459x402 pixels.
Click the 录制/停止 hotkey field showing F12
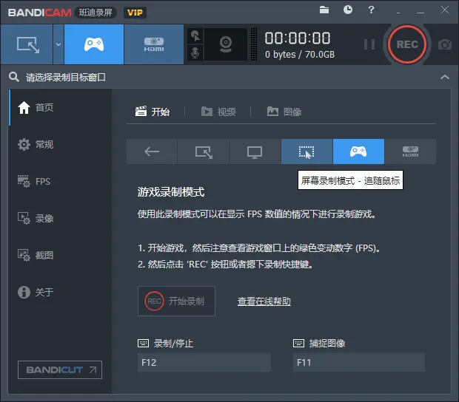click(x=204, y=363)
